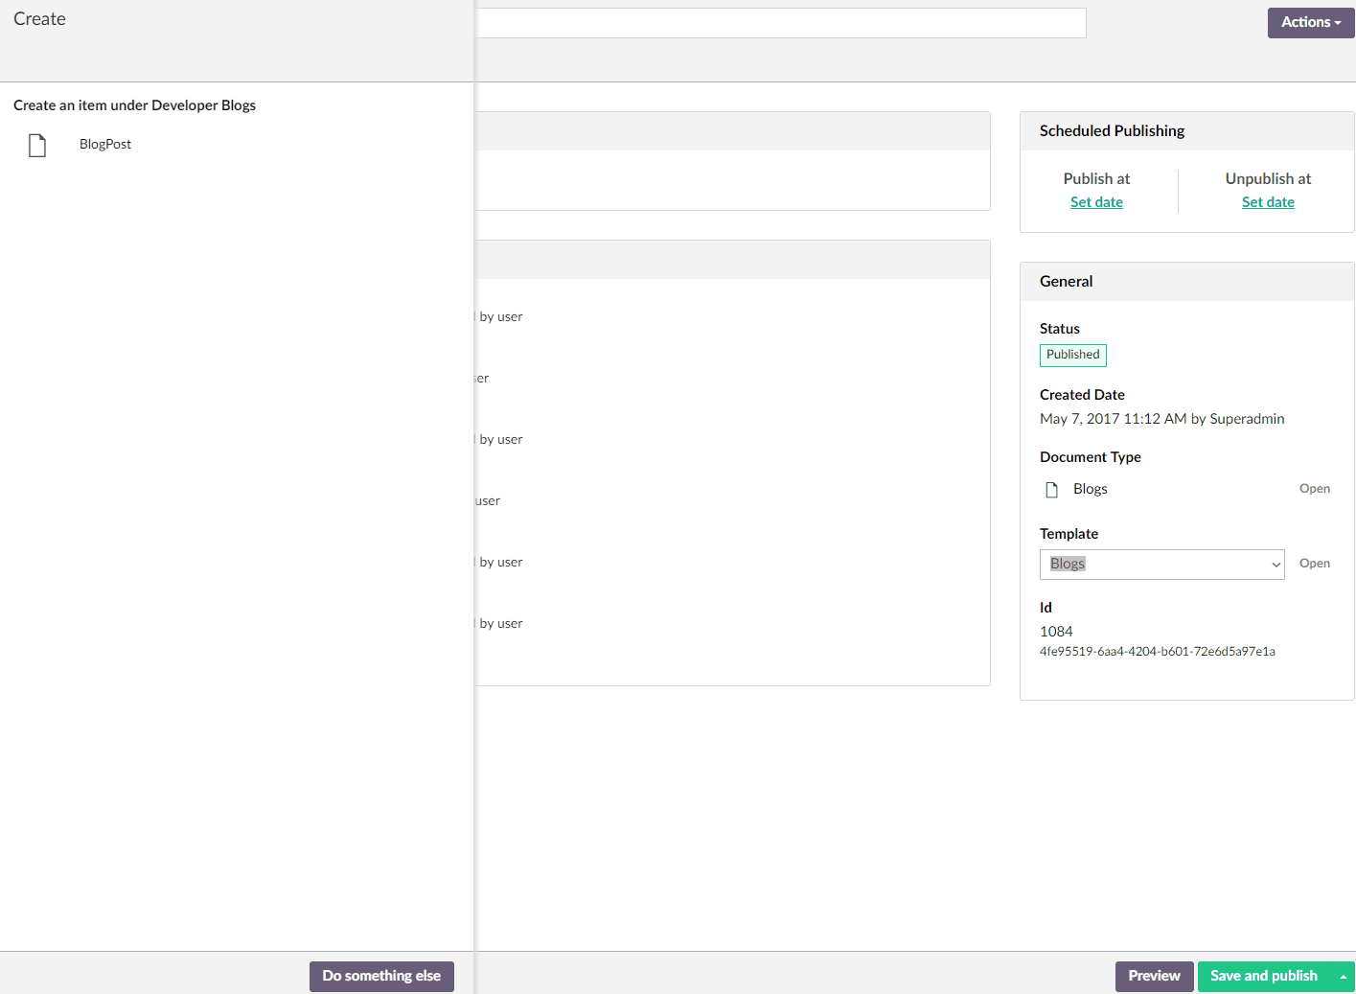Screen dimensions: 1356x994
Task: Expand the Template dropdown
Action: pos(1161,565)
